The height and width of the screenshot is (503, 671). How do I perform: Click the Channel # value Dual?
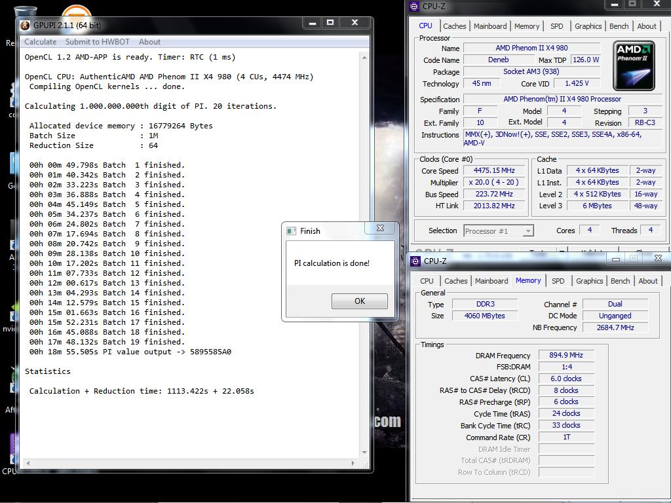(615, 304)
